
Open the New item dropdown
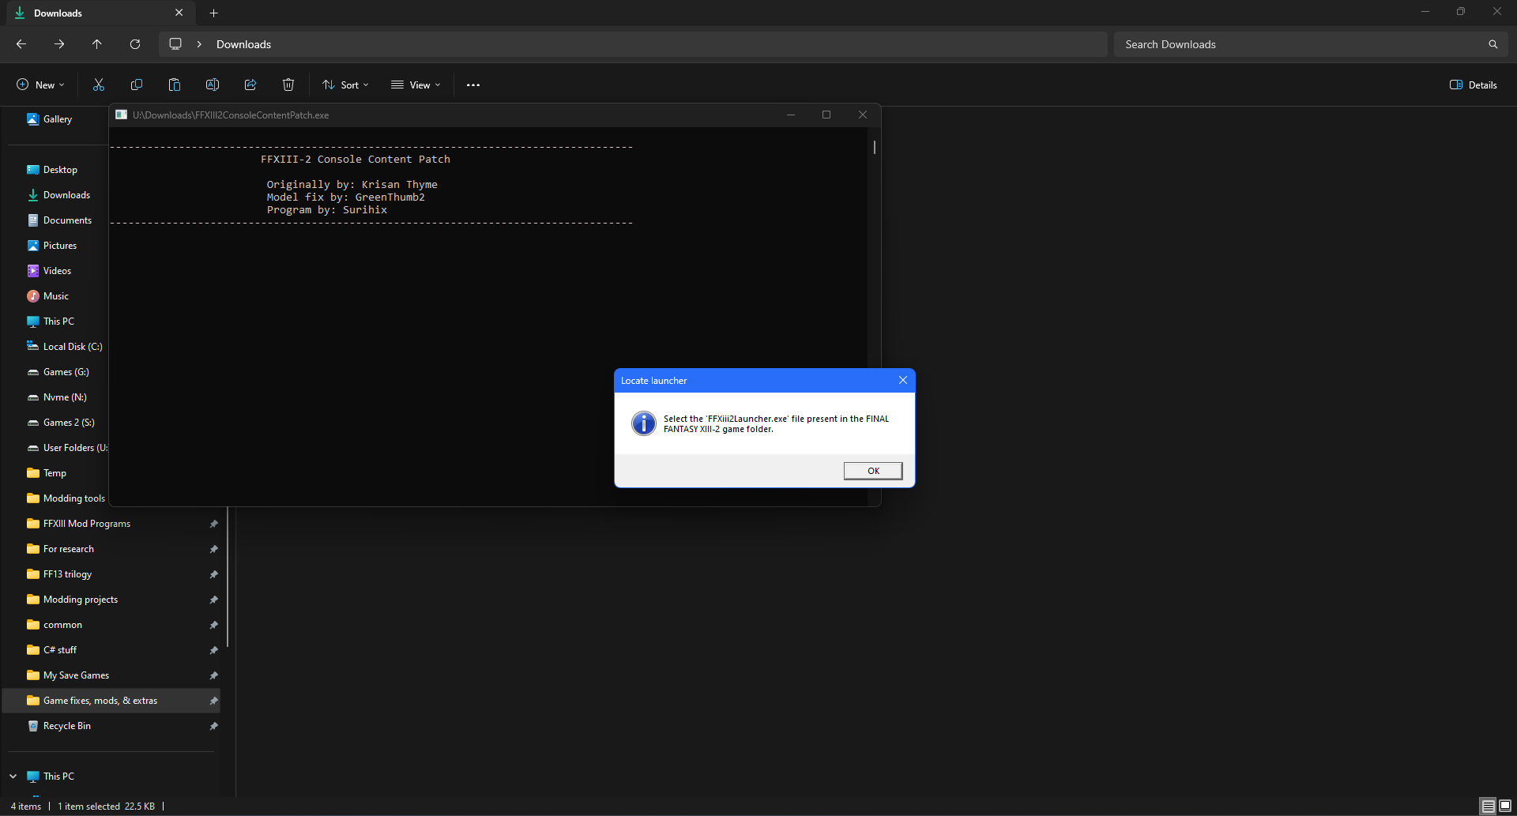point(40,85)
